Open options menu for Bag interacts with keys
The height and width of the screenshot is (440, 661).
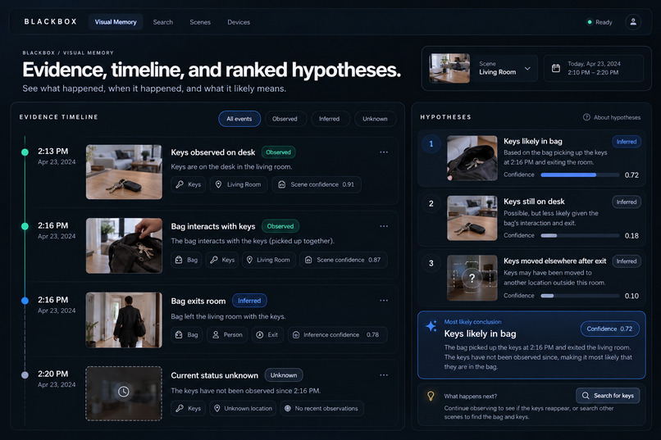pyautogui.click(x=384, y=226)
